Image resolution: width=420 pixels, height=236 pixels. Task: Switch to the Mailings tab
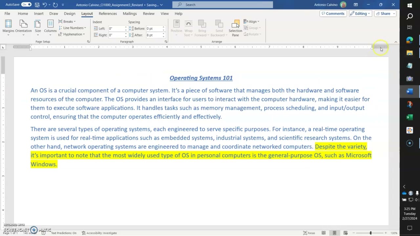(x=130, y=13)
